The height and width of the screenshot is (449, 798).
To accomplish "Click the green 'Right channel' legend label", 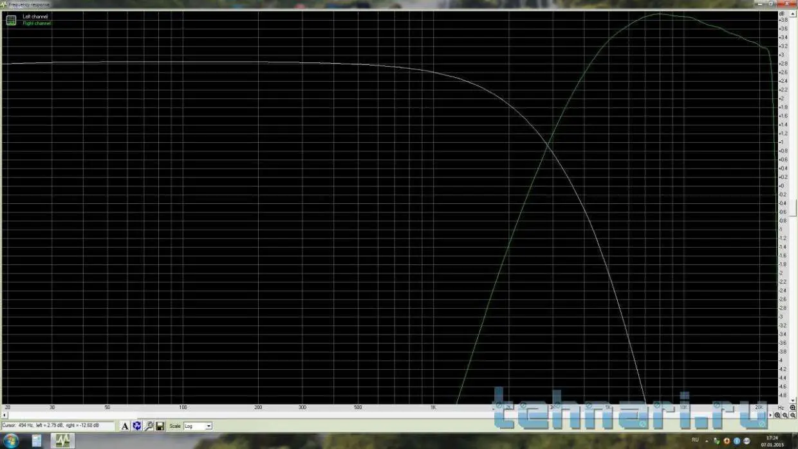I will (x=37, y=23).
